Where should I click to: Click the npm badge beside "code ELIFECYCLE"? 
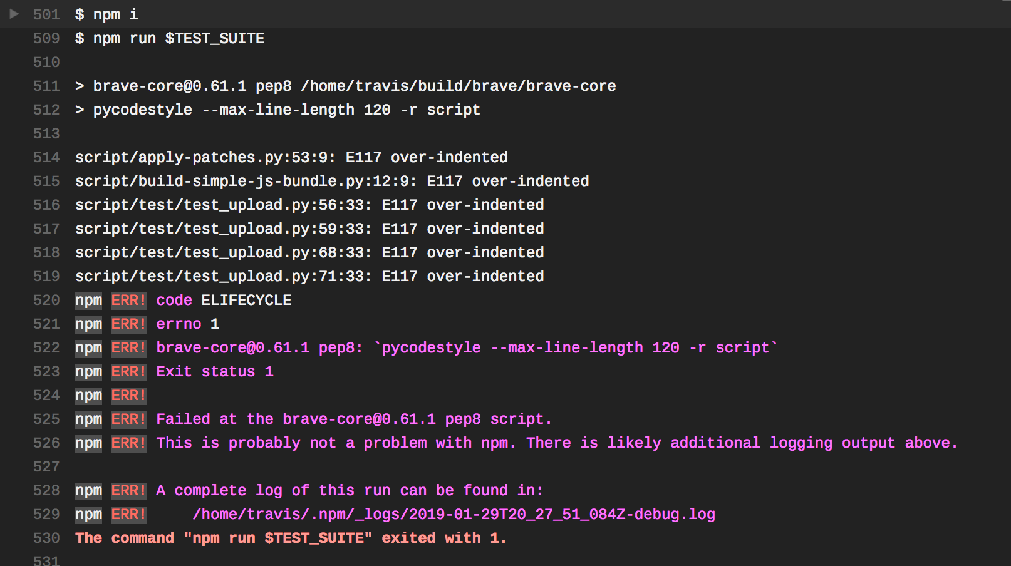(x=88, y=300)
